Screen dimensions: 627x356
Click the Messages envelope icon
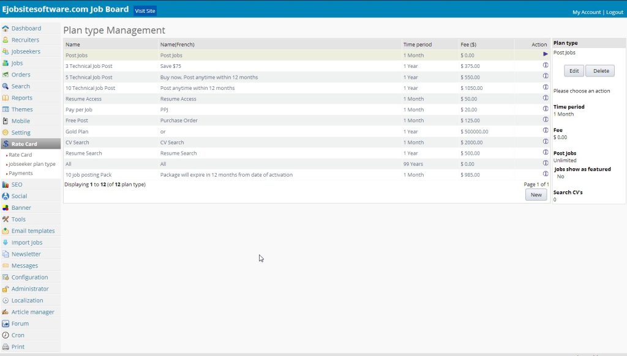click(x=5, y=265)
